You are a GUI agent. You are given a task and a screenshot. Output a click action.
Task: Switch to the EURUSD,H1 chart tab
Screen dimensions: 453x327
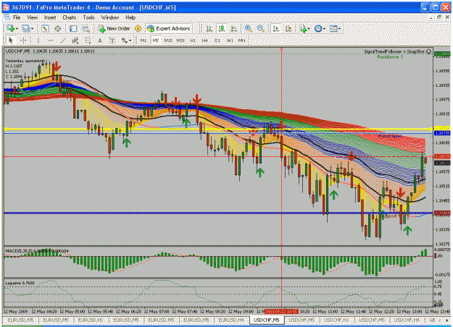coord(91,320)
